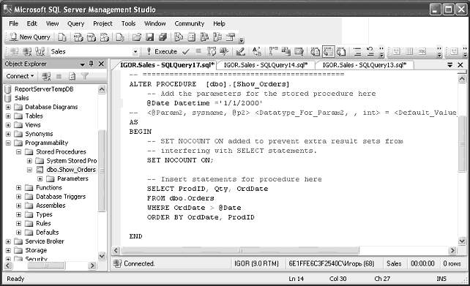Close the Object Explorer panel
The width and height of the screenshot is (470, 286).
point(101,64)
